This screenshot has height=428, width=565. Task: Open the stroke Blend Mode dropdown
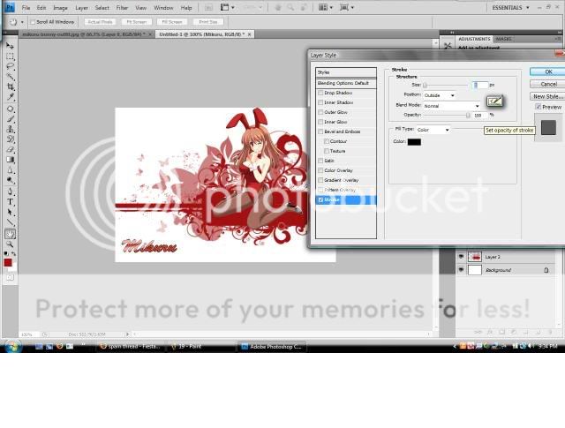[451, 106]
